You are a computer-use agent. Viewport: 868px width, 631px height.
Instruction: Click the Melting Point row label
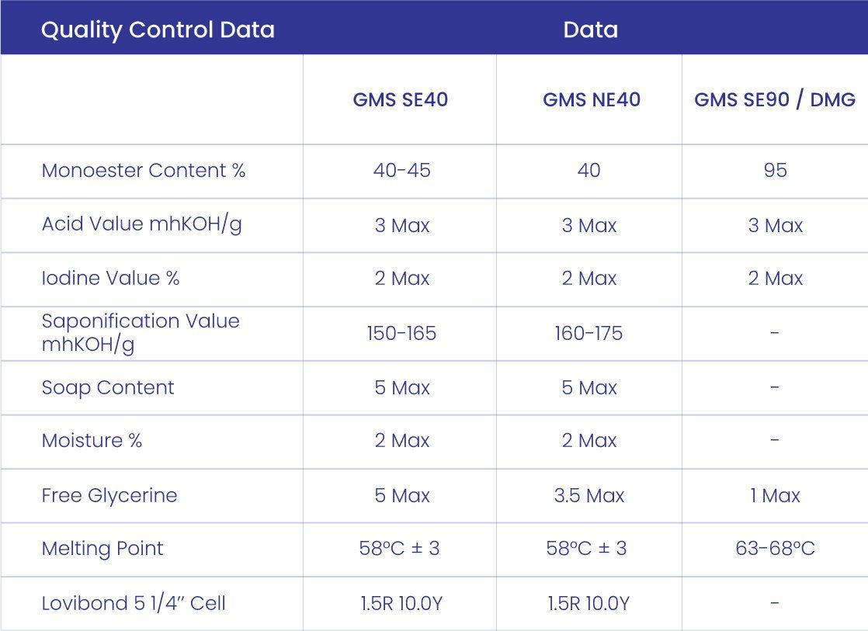(102, 549)
